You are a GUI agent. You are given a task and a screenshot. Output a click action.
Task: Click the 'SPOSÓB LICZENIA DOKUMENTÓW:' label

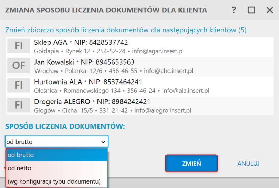tap(65, 126)
